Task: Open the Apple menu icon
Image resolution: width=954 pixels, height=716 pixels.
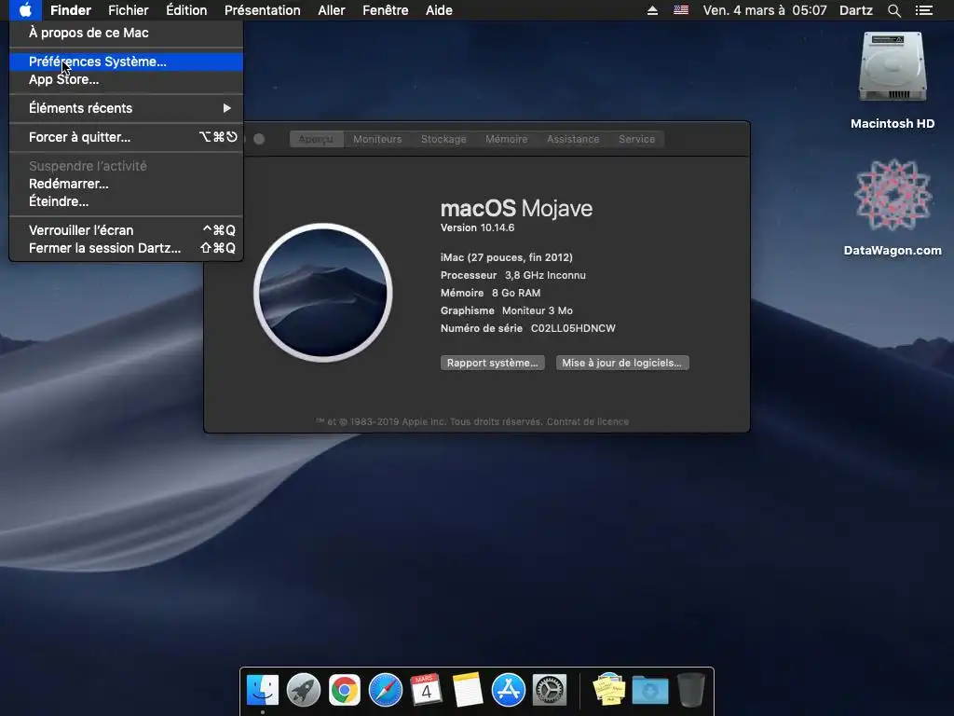Action: [x=25, y=10]
